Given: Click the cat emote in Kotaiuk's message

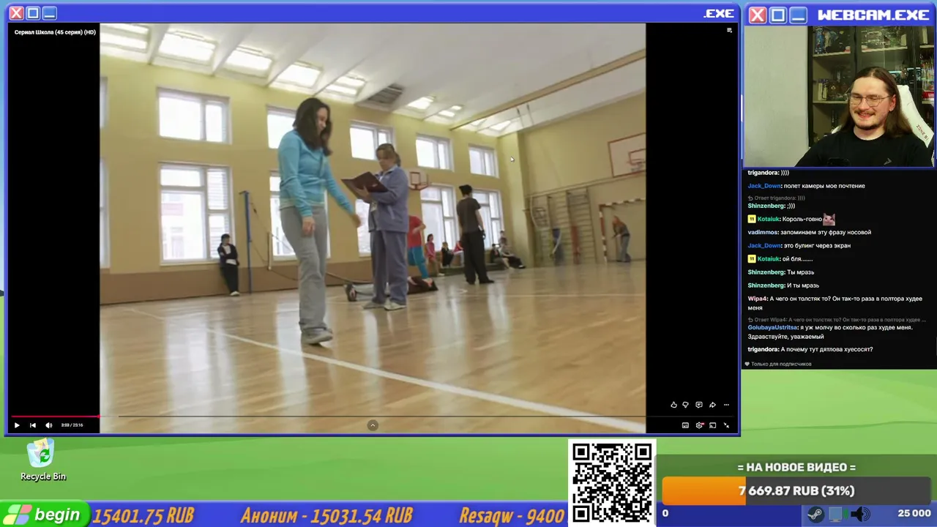Looking at the screenshot, I should click(829, 219).
